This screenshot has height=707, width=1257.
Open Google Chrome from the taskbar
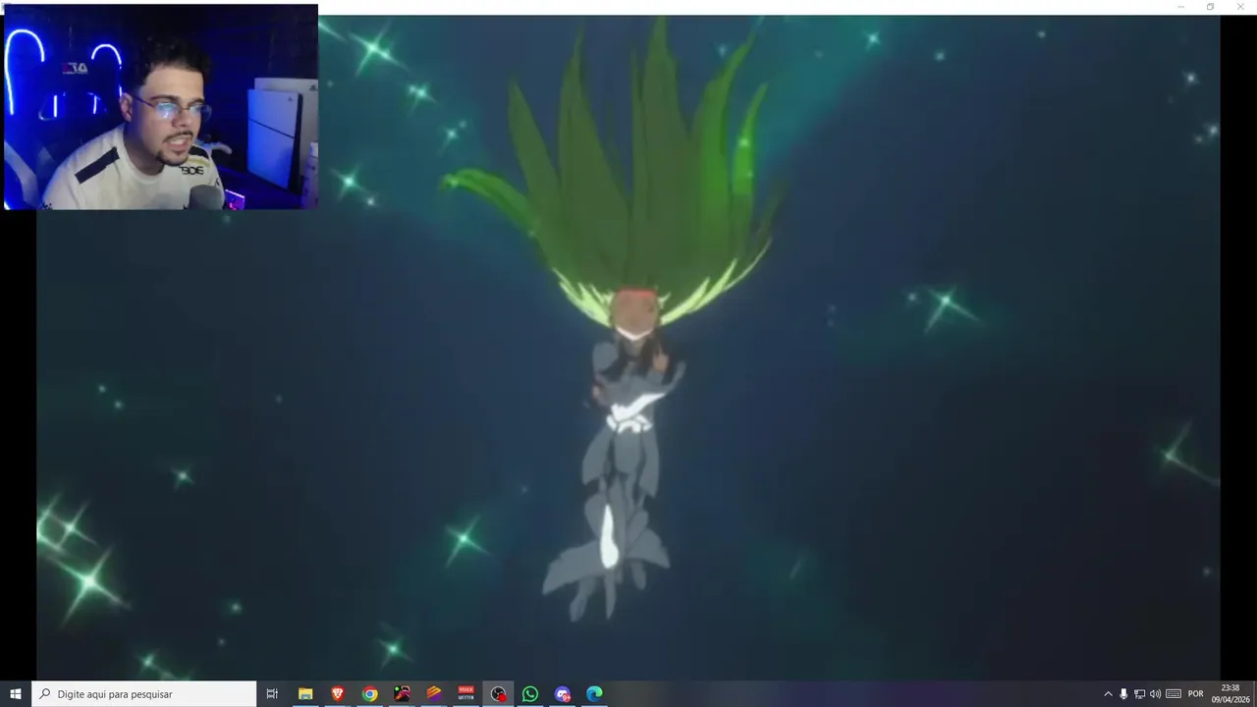(369, 694)
